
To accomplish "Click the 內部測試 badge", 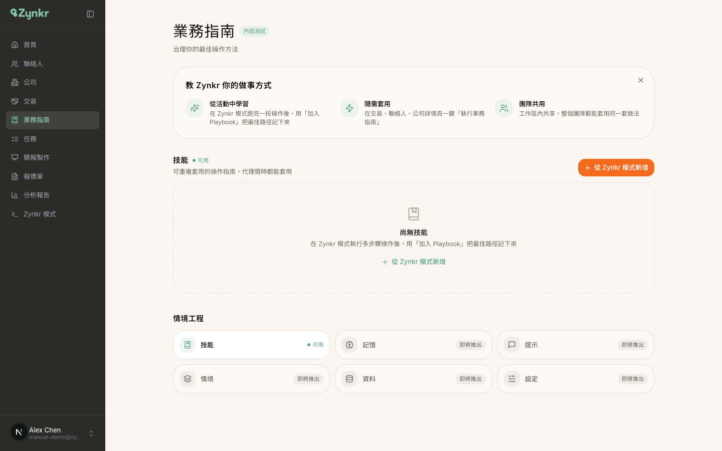I will tap(255, 31).
